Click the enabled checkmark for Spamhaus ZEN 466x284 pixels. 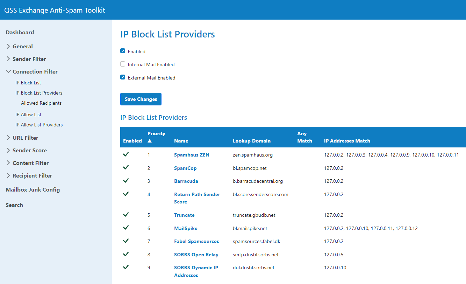pos(126,154)
